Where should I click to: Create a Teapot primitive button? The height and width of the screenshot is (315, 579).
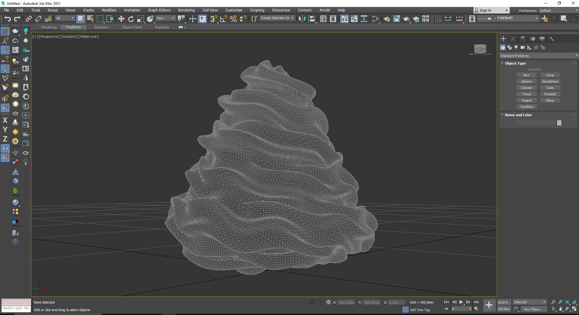[x=526, y=100]
